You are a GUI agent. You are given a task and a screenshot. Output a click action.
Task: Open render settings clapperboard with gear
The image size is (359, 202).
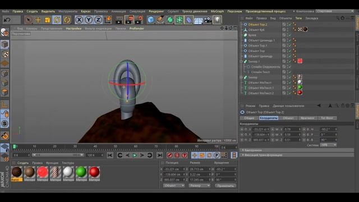pyautogui.click(x=139, y=20)
